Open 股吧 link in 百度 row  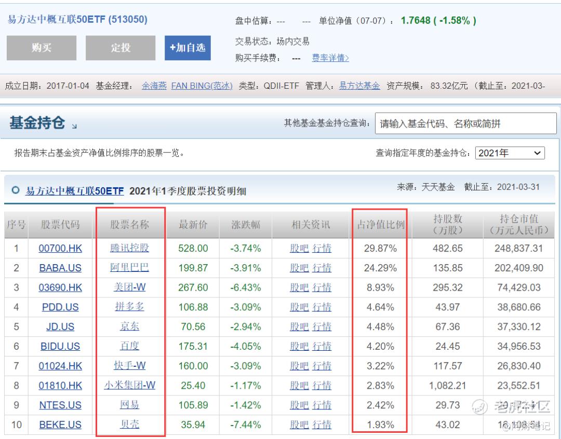coord(300,346)
